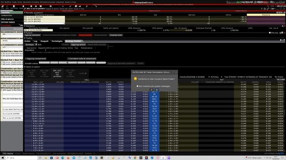Click the instrument field in Statistiche
Image resolution: width=286 pixels, height=160 pixels.
click(x=38, y=30)
